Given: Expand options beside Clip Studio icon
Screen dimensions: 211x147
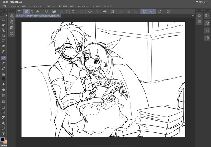Looking at the screenshot, I should click(32, 11).
